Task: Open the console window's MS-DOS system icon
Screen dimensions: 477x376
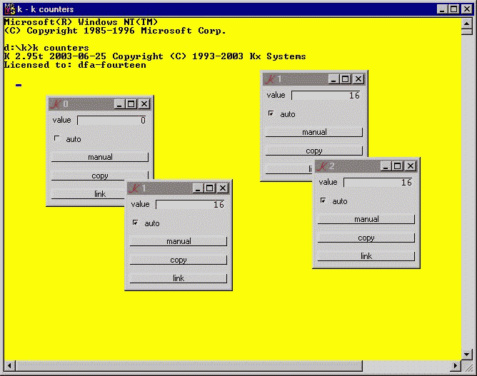Action: coord(10,9)
